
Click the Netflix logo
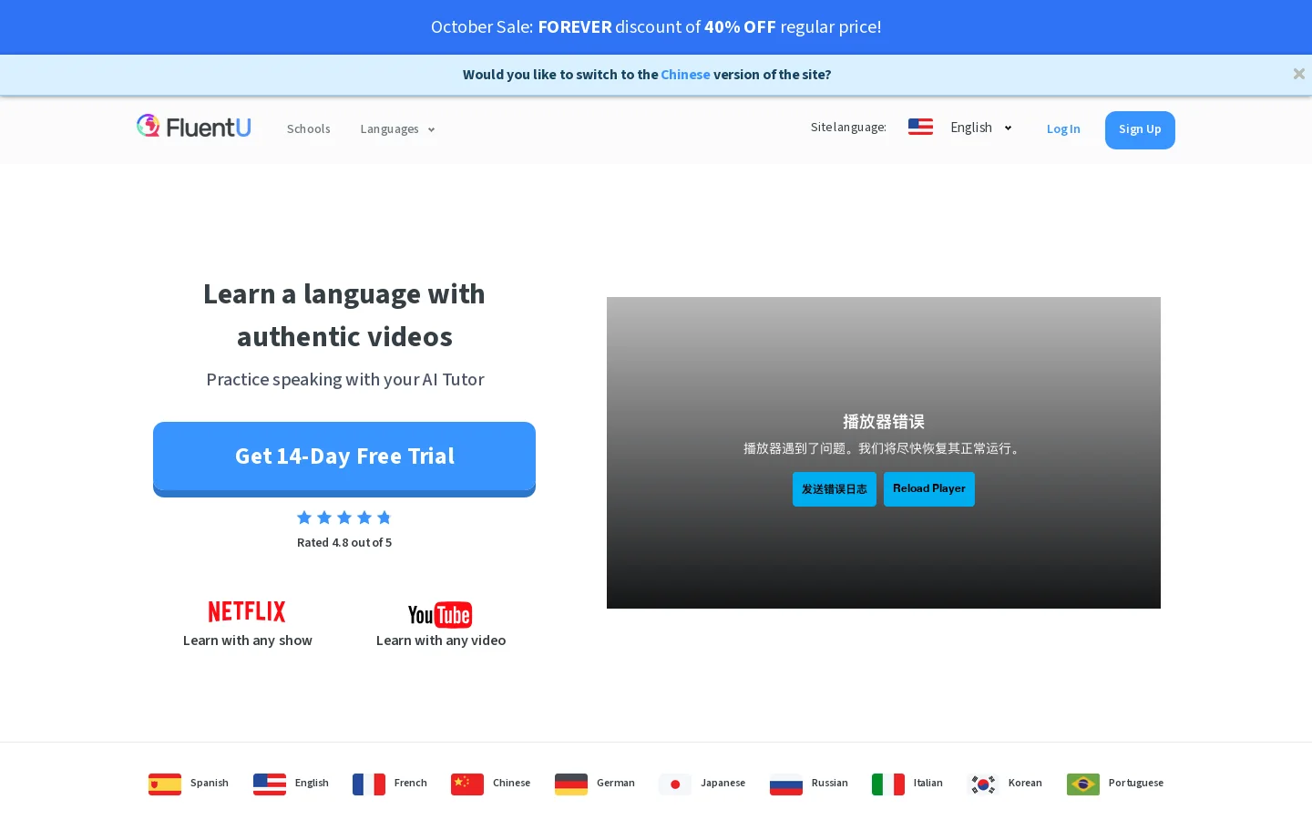[247, 611]
